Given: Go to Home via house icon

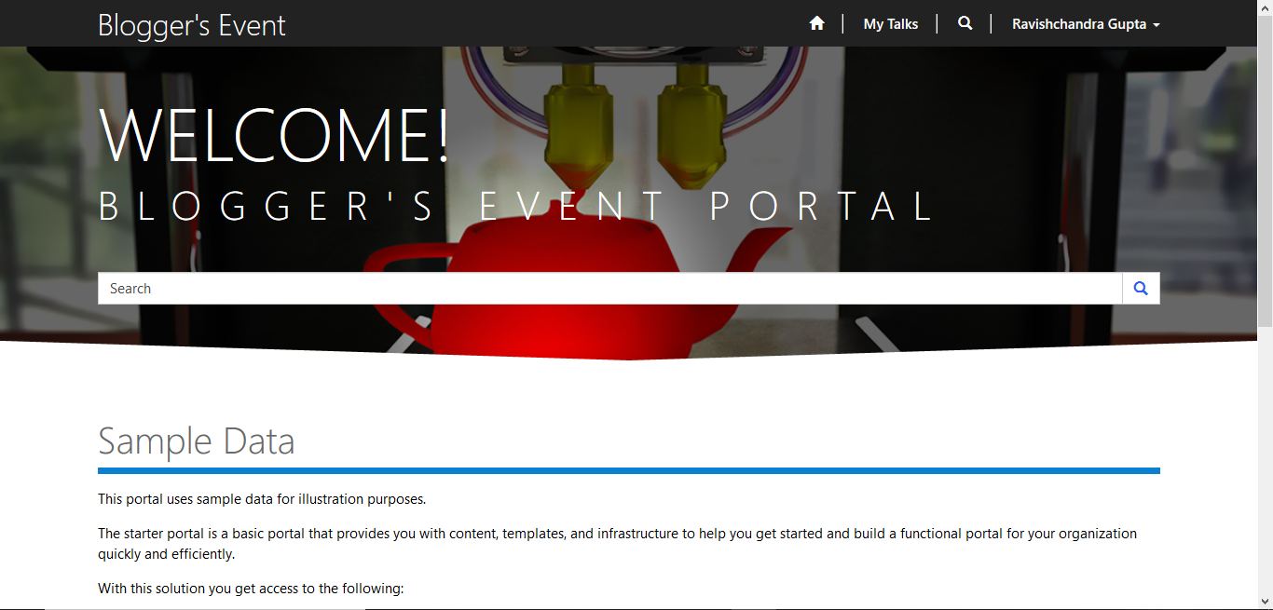Looking at the screenshot, I should coord(817,23).
